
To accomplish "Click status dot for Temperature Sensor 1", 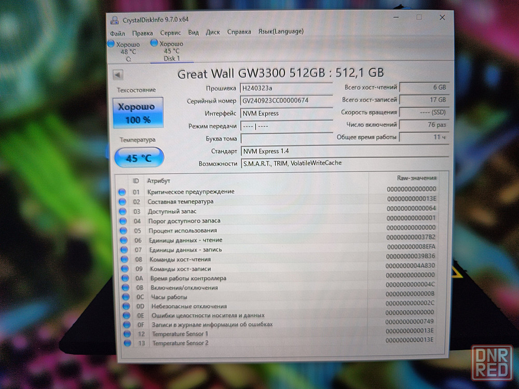I will [127, 334].
